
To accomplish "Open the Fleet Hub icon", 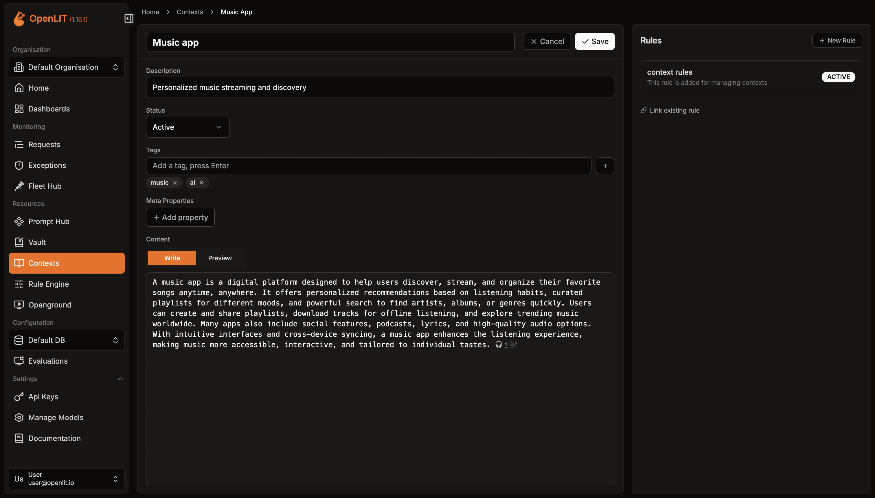I will (x=19, y=186).
